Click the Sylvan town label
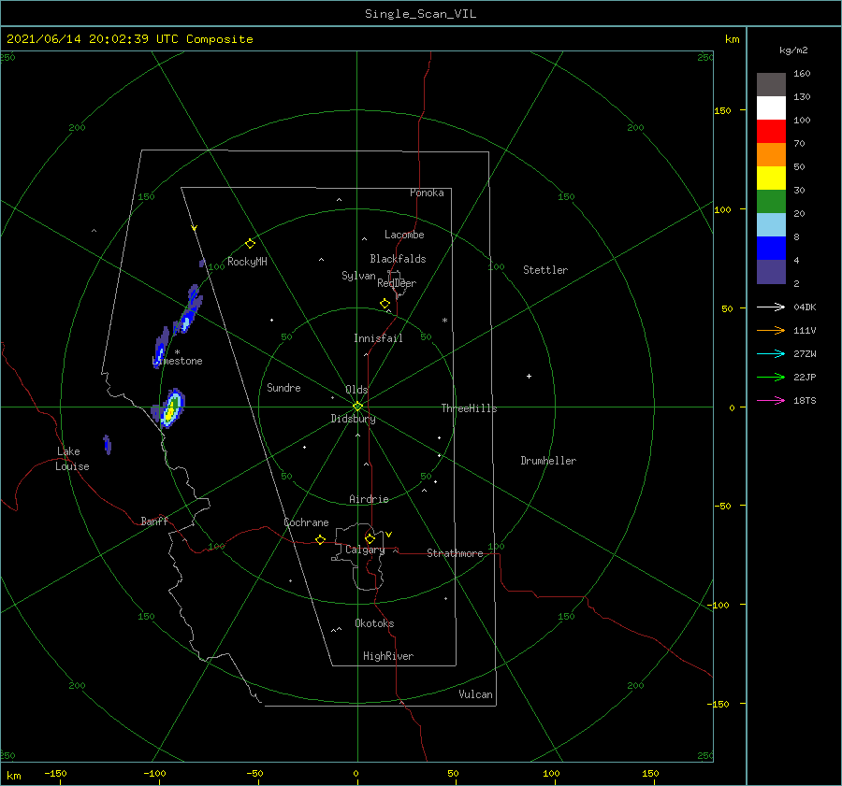Viewport: 842px width, 786px height. (x=358, y=276)
